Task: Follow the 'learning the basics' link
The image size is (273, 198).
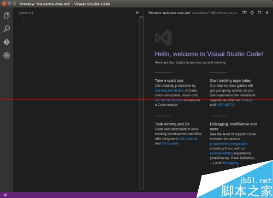Action: point(169,91)
